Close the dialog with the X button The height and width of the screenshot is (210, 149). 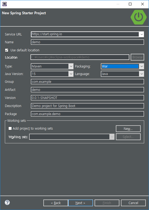click(143, 4)
